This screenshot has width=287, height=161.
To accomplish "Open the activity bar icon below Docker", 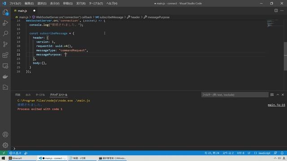I will pyautogui.click(x=5, y=87).
